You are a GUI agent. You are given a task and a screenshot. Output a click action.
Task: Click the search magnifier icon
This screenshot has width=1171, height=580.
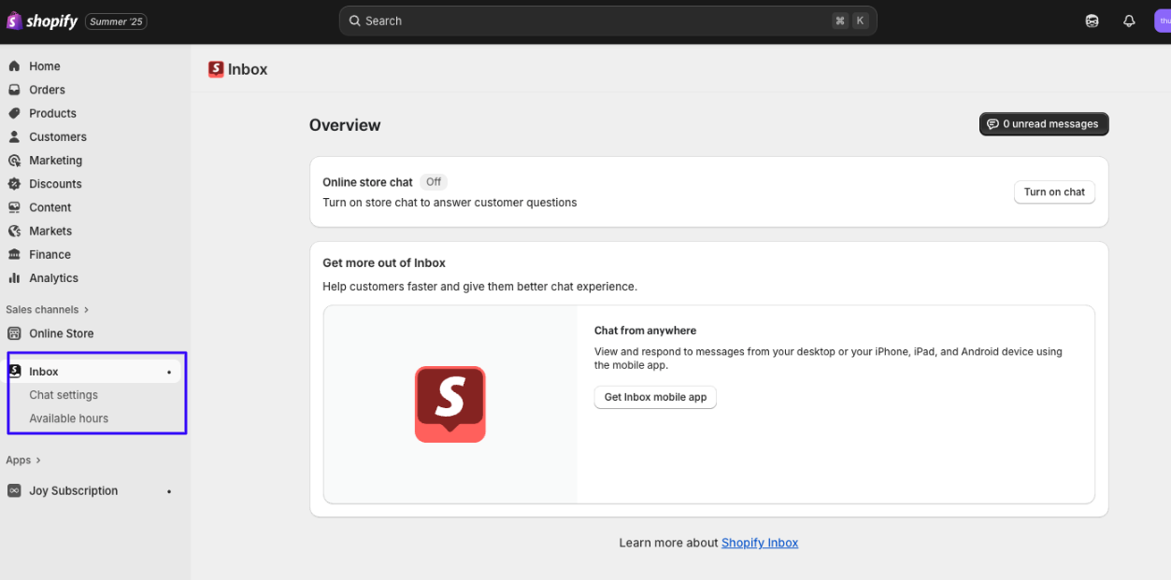pyautogui.click(x=355, y=21)
